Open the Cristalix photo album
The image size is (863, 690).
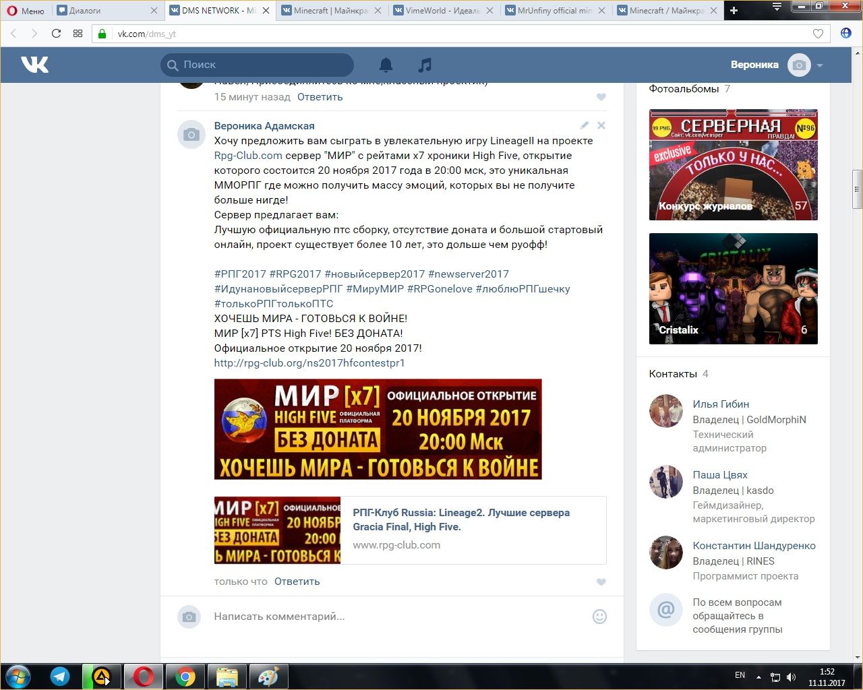click(x=734, y=288)
